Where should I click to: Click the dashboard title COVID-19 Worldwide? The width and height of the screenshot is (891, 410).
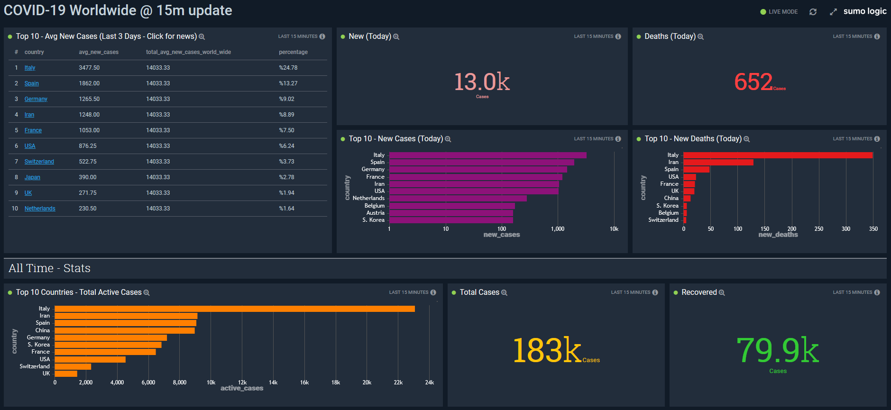tap(118, 10)
